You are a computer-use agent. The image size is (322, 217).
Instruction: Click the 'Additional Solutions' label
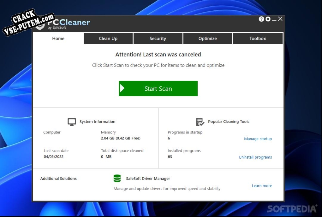point(58,179)
